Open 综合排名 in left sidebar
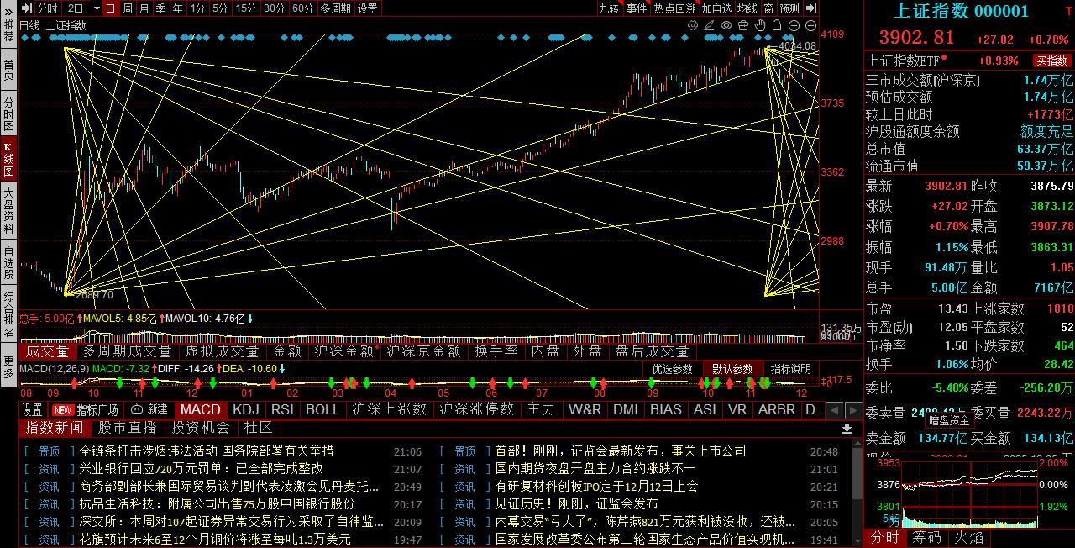 tap(8, 314)
